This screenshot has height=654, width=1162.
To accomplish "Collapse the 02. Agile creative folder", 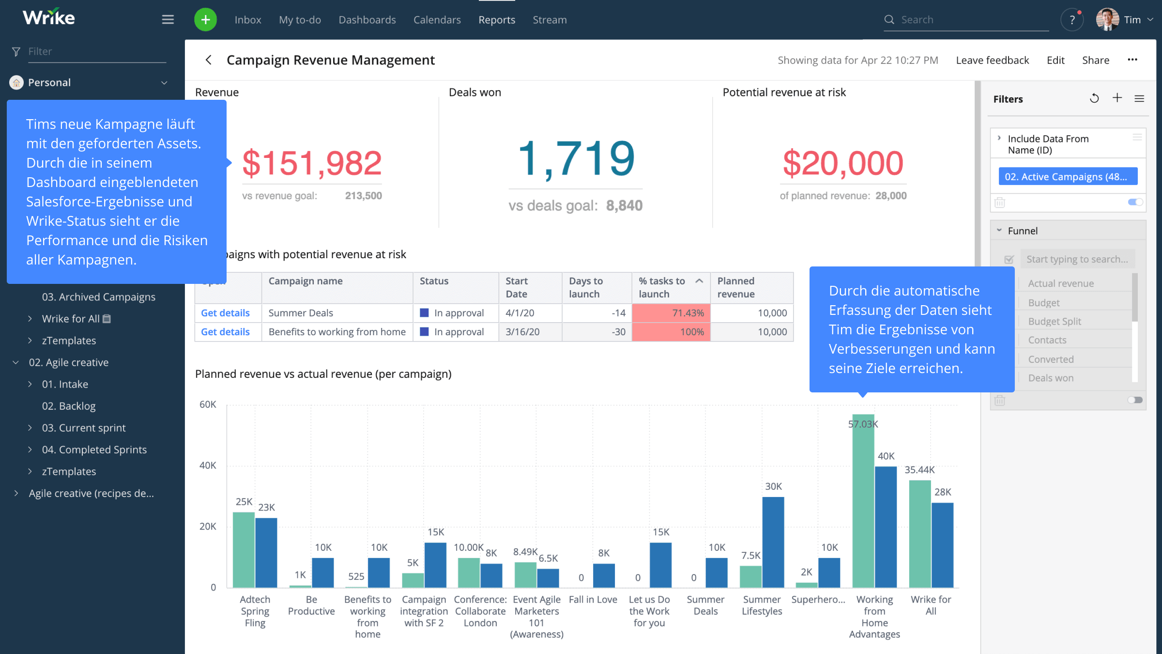I will point(15,362).
